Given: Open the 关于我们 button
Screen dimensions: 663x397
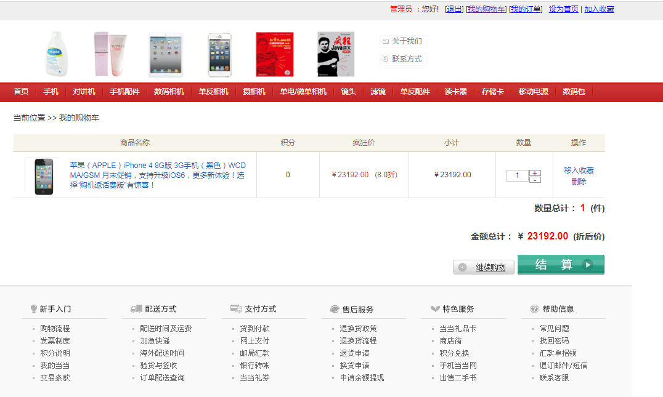Looking at the screenshot, I should pyautogui.click(x=402, y=41).
